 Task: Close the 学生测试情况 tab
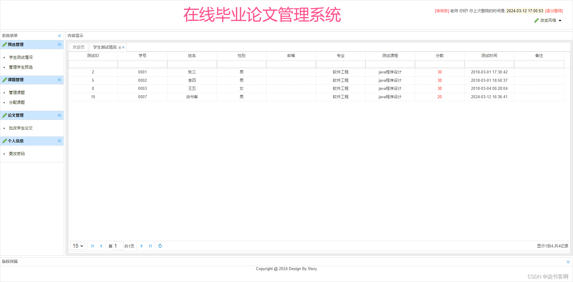pos(123,47)
